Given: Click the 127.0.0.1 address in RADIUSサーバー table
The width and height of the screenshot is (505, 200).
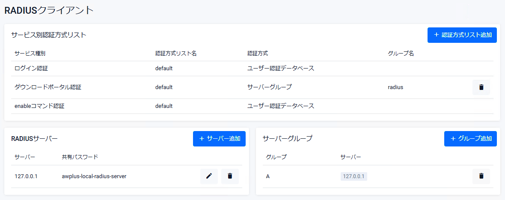Looking at the screenshot, I should click(x=26, y=176).
